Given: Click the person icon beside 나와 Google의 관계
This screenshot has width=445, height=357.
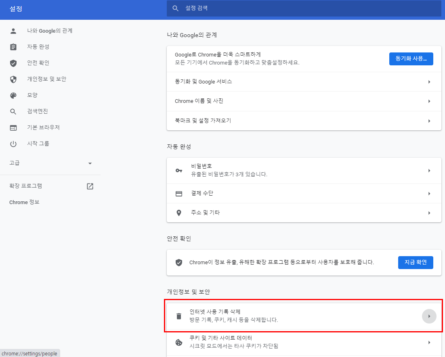Looking at the screenshot, I should tap(13, 31).
